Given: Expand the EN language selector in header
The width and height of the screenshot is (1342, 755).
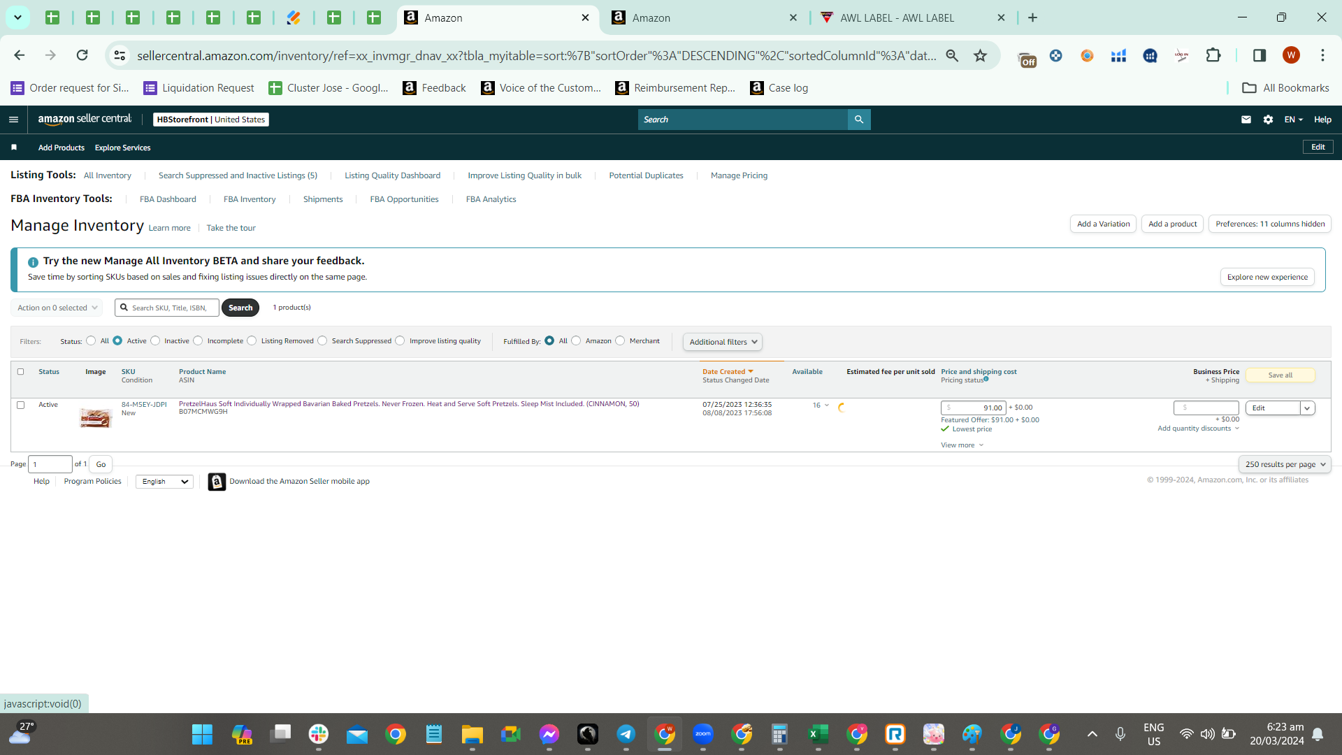Looking at the screenshot, I should (x=1293, y=120).
